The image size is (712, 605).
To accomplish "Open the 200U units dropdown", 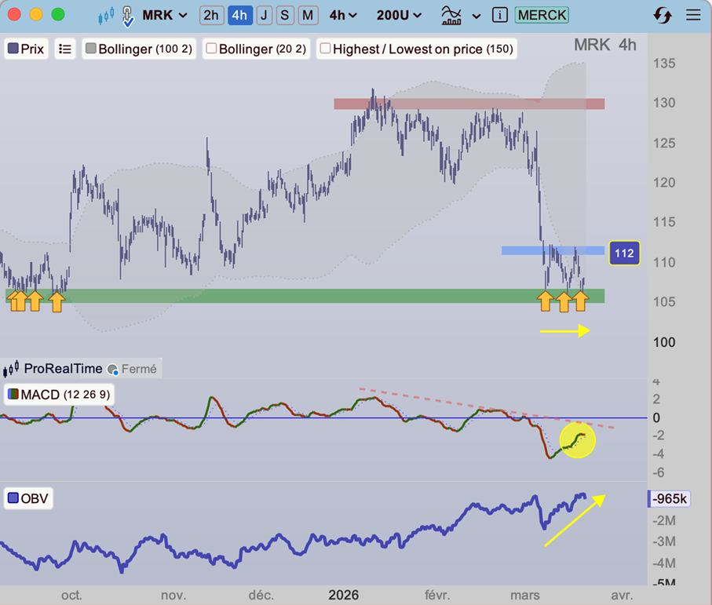I will click(x=399, y=16).
